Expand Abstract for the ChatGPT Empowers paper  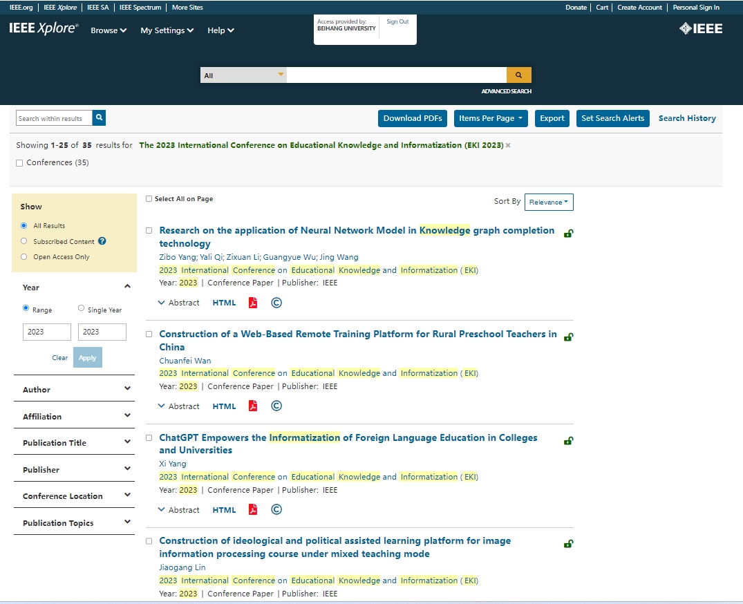(x=178, y=510)
